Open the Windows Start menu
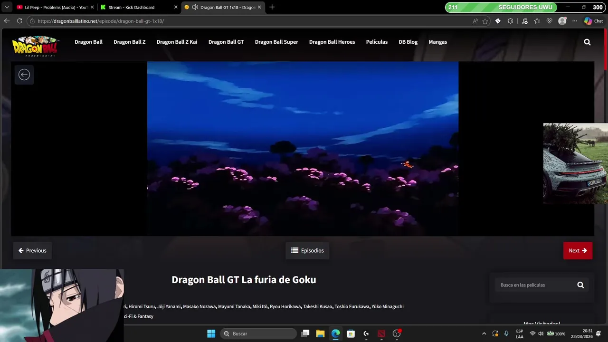 tap(211, 333)
